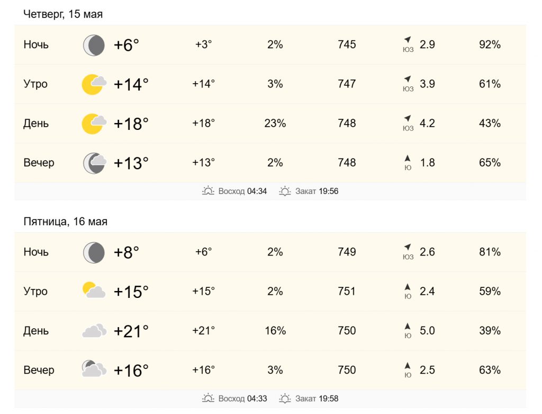
Task: Click the cloudy icon for Friday day +21°
Action: click(94, 331)
